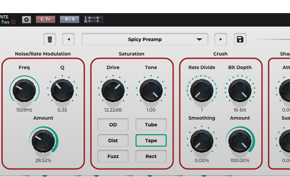
Task: Click the Crush section title
Action: [x=220, y=54]
